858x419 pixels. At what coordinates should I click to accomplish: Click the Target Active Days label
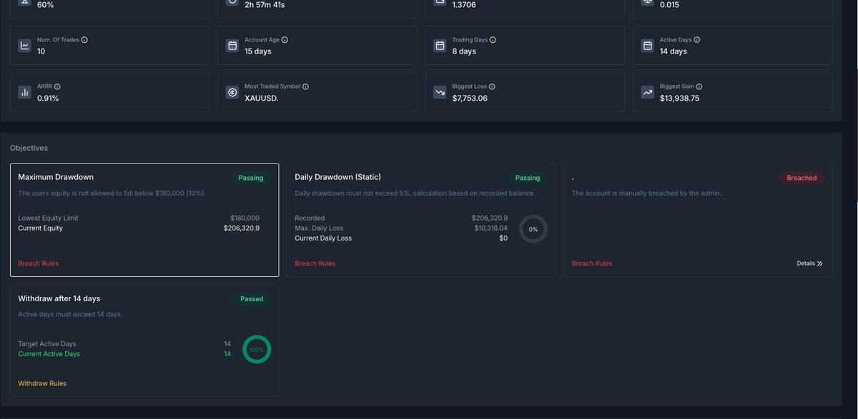47,344
